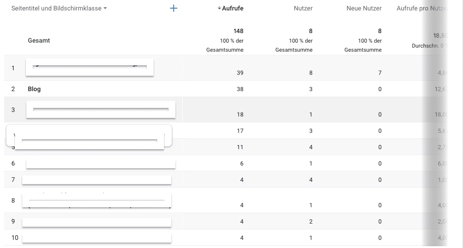Click the Aufrufe value 11
Screen dimensions: 463x248
coord(240,147)
